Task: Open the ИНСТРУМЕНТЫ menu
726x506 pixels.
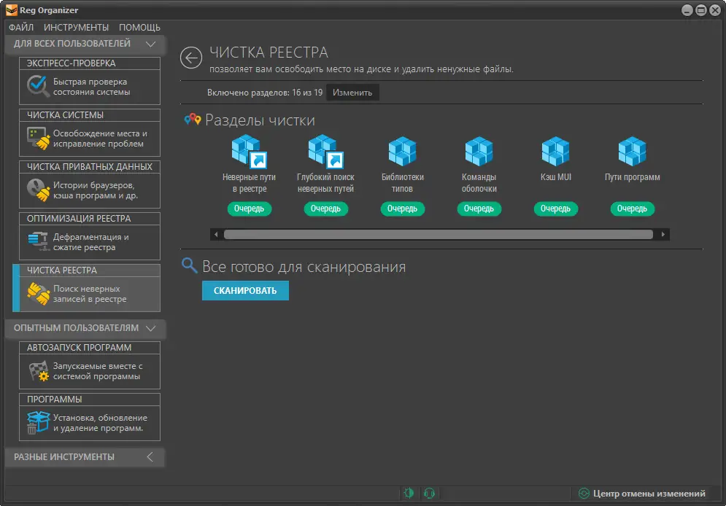Action: coord(77,27)
